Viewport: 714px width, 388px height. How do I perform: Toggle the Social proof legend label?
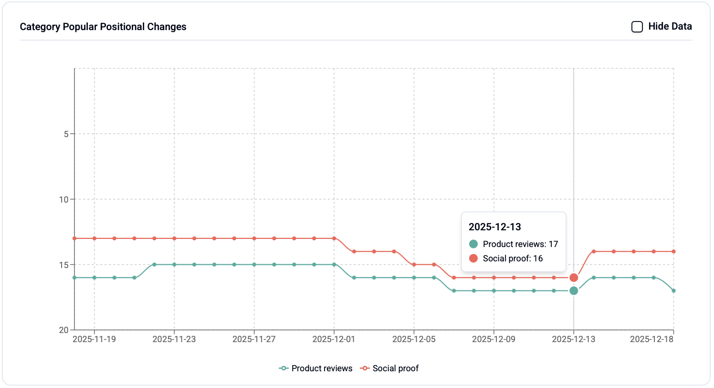[396, 368]
